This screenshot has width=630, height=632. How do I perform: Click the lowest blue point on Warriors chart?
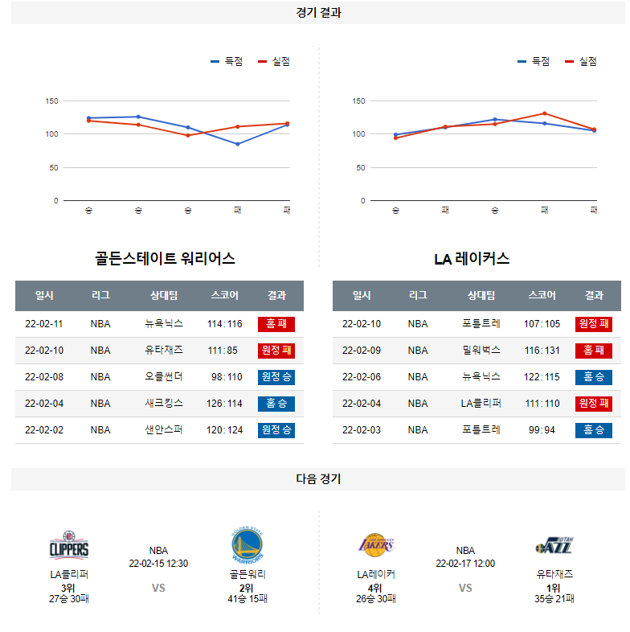[238, 144]
